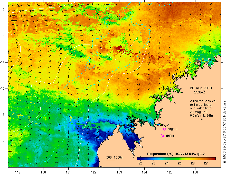The image size is (226, 175).
Task: Click the longitude axis label 122
Action: click(94, 172)
